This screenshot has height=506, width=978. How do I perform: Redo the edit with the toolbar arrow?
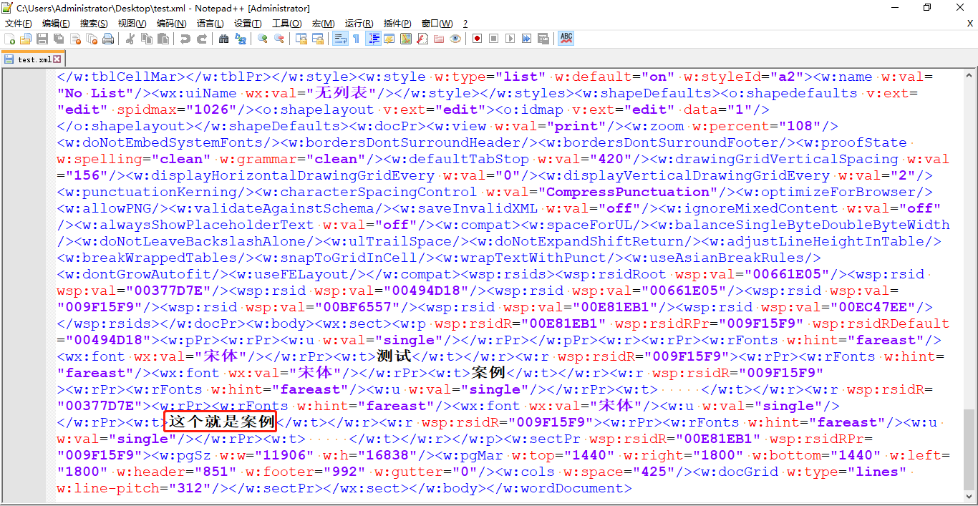pos(202,39)
